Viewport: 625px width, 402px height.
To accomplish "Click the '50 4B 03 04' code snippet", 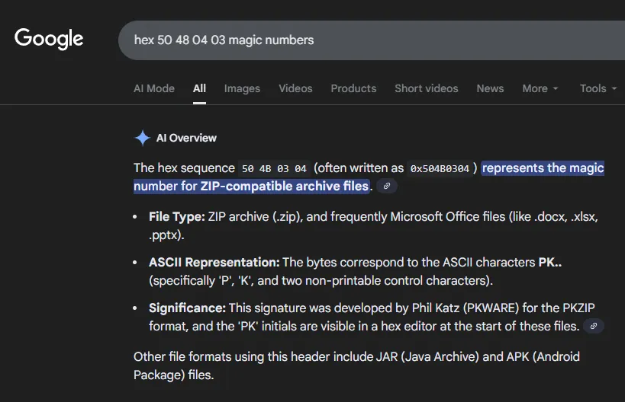I will (x=274, y=168).
